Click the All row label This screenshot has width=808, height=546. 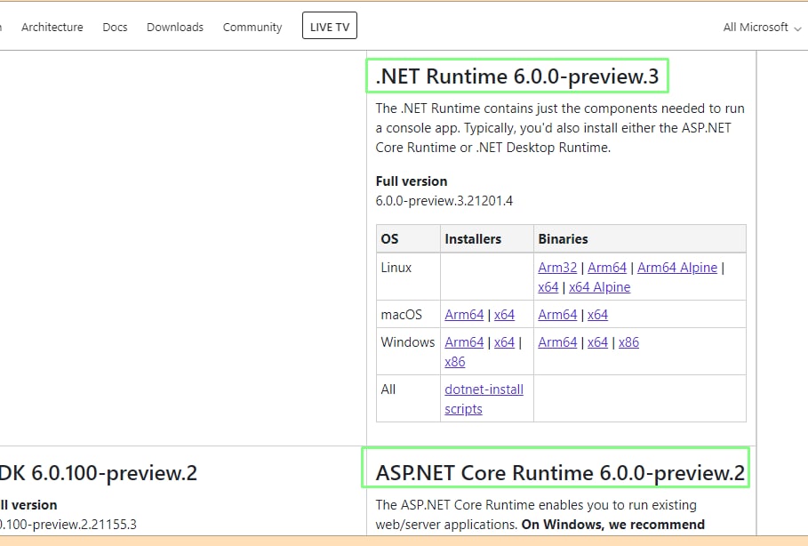388,389
